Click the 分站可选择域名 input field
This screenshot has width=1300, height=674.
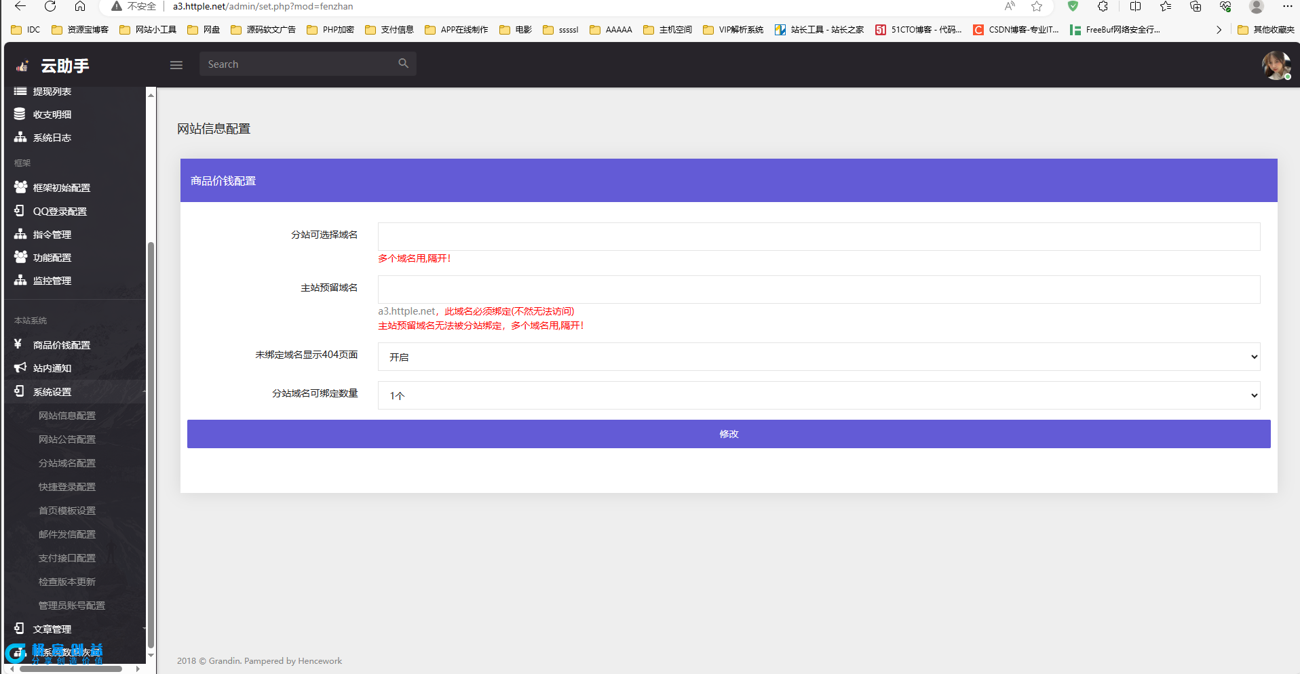tap(818, 237)
